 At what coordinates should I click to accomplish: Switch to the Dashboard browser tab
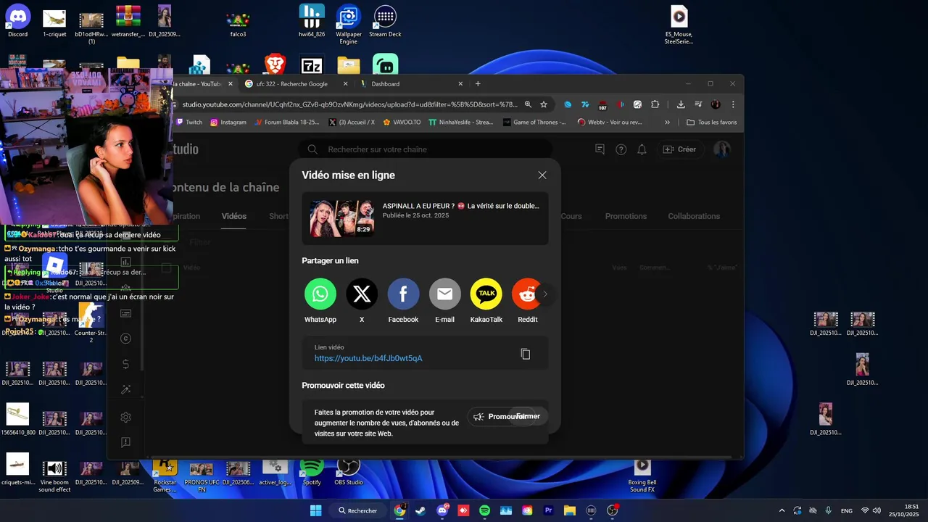pos(410,84)
